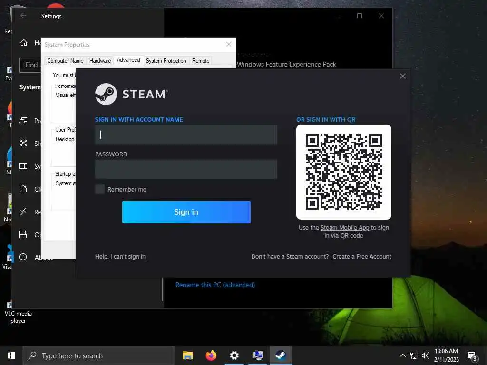This screenshot has width=487, height=365.
Task: Click the Home icon in Settings
Action: (x=24, y=42)
